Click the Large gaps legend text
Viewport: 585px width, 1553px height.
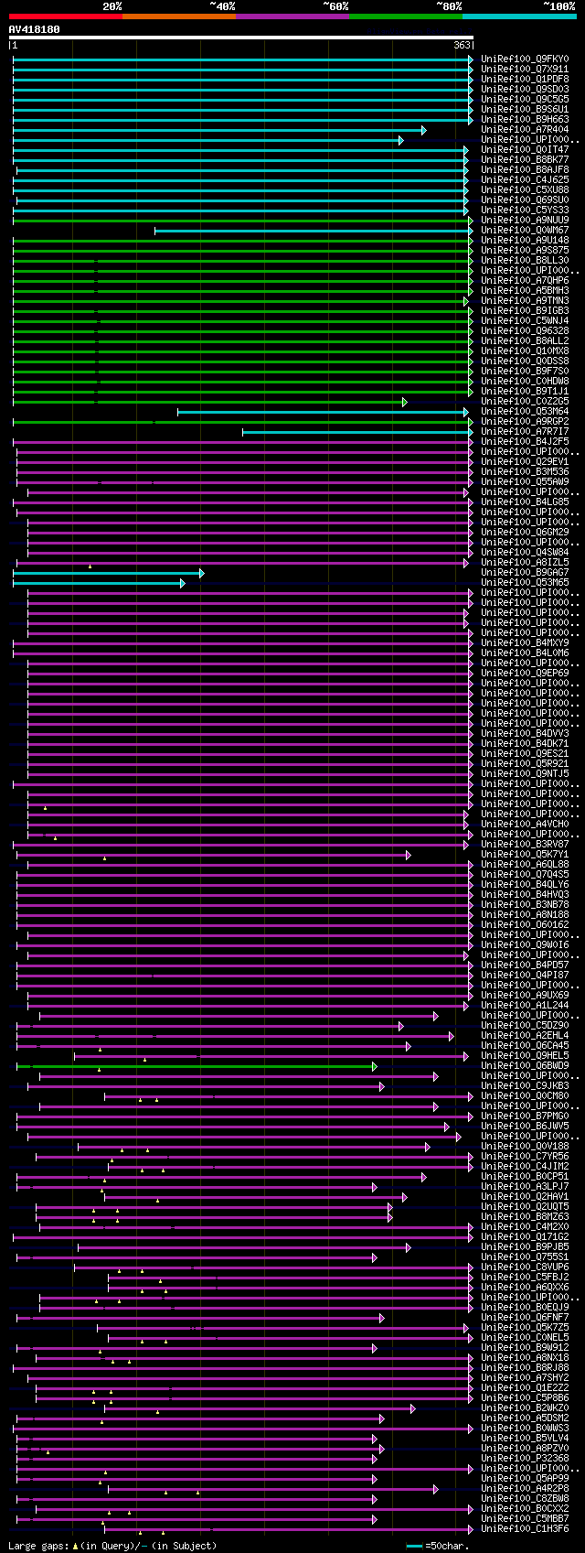point(112,1546)
